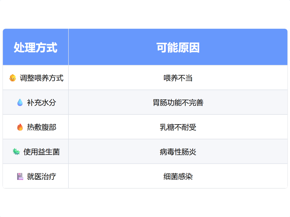
Task: Select the 喂养不当 cell
Action: point(178,78)
